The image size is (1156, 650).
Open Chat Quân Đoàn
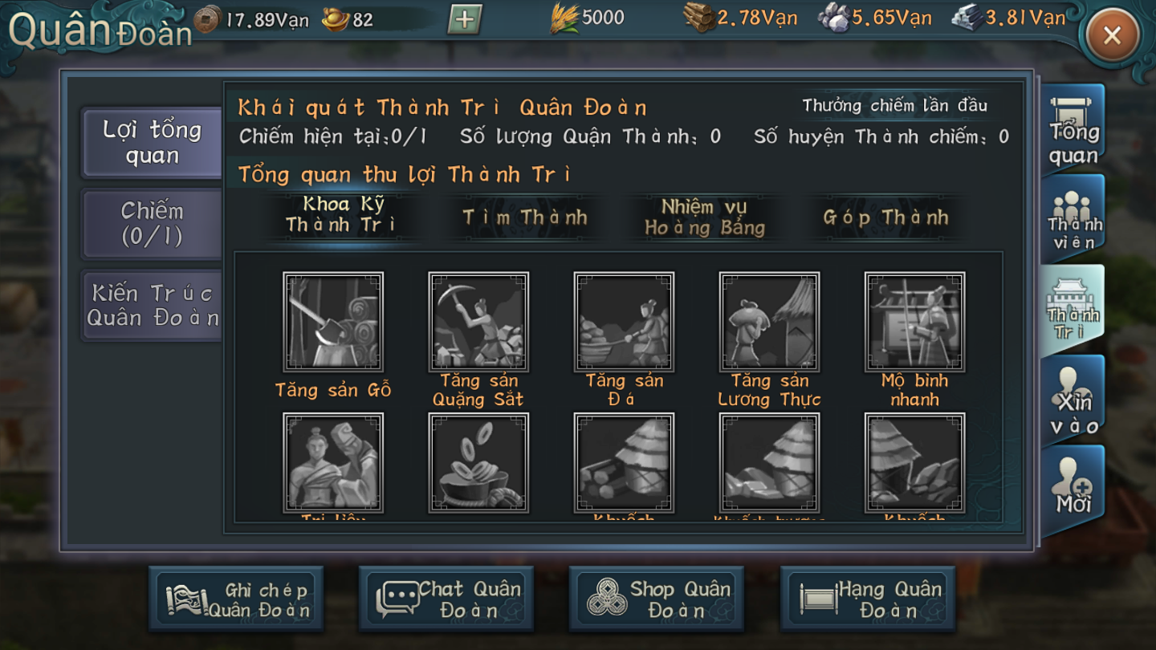pyautogui.click(x=447, y=599)
